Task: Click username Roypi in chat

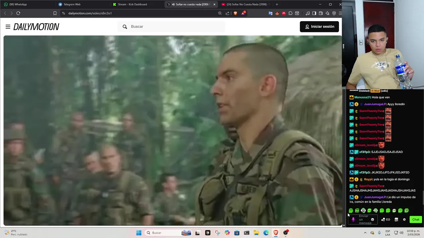Action: (x=368, y=179)
